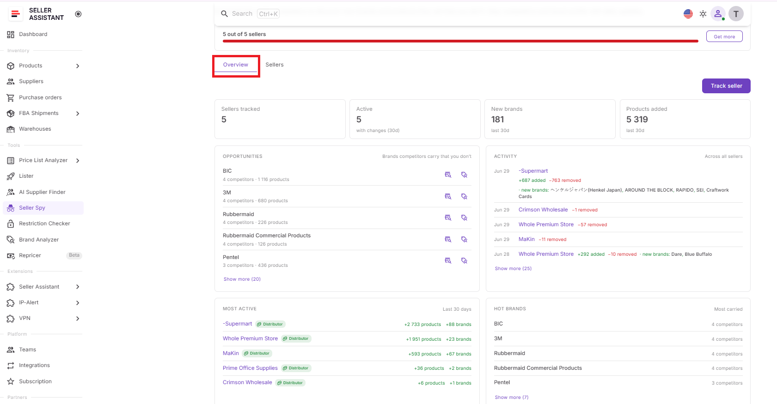Show more (7) hot brands
The image size is (777, 404).
(511, 398)
